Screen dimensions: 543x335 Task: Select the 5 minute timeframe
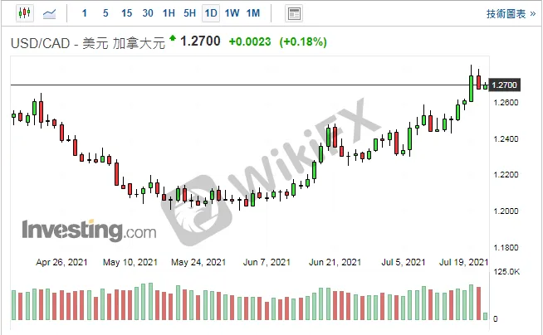click(x=105, y=13)
